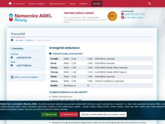The width and height of the screenshot is (165, 124).
Task: Click the email icon in quick contact
Action: (122, 18)
